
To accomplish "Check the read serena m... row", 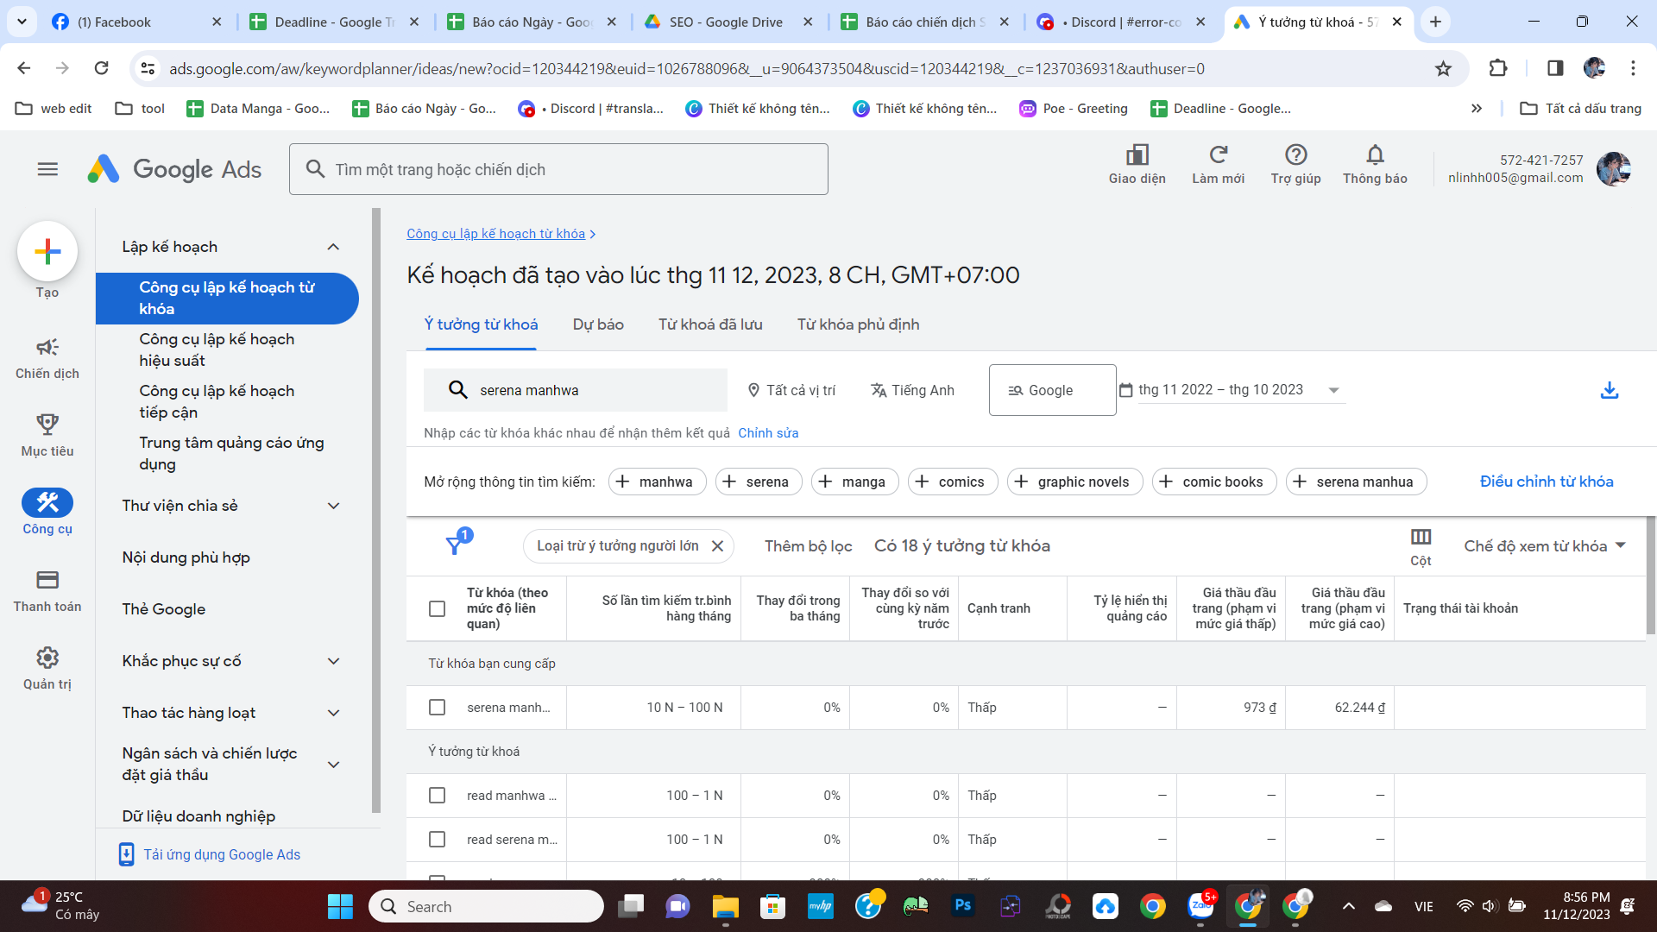I will (x=438, y=840).
